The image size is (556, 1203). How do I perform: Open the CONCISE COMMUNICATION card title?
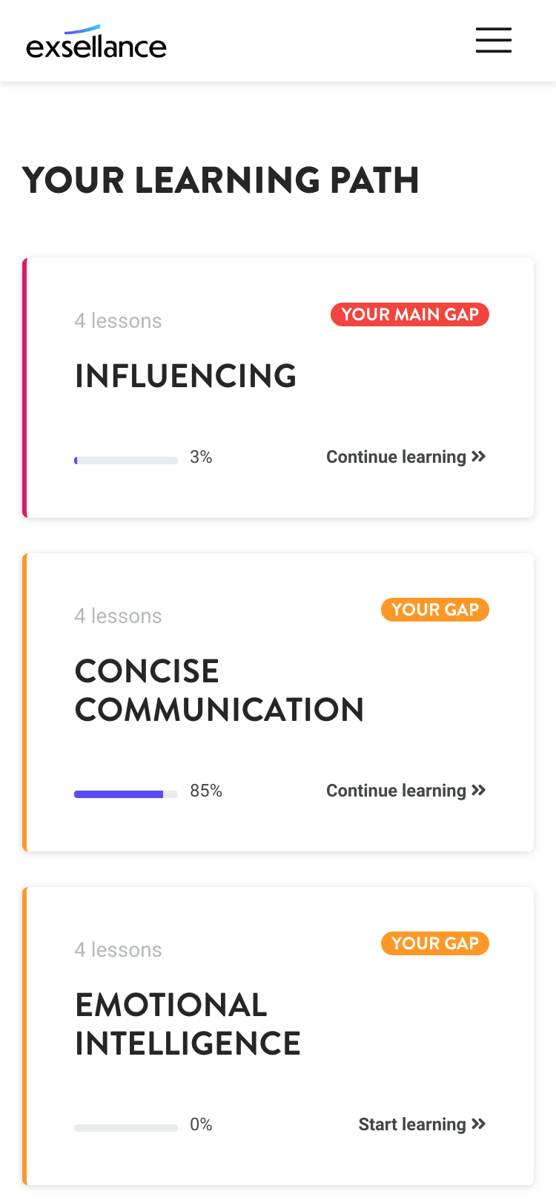(219, 691)
